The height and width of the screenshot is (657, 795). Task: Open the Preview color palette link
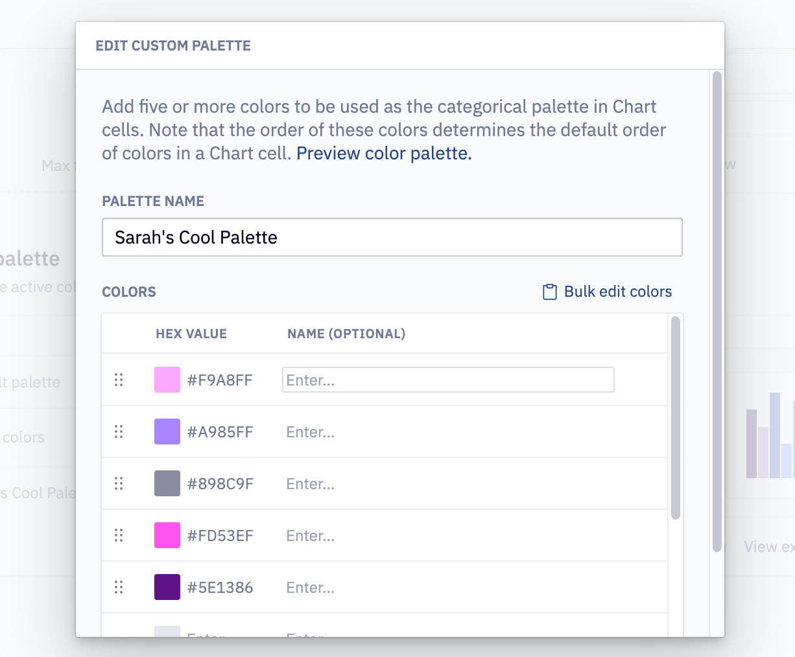(384, 154)
